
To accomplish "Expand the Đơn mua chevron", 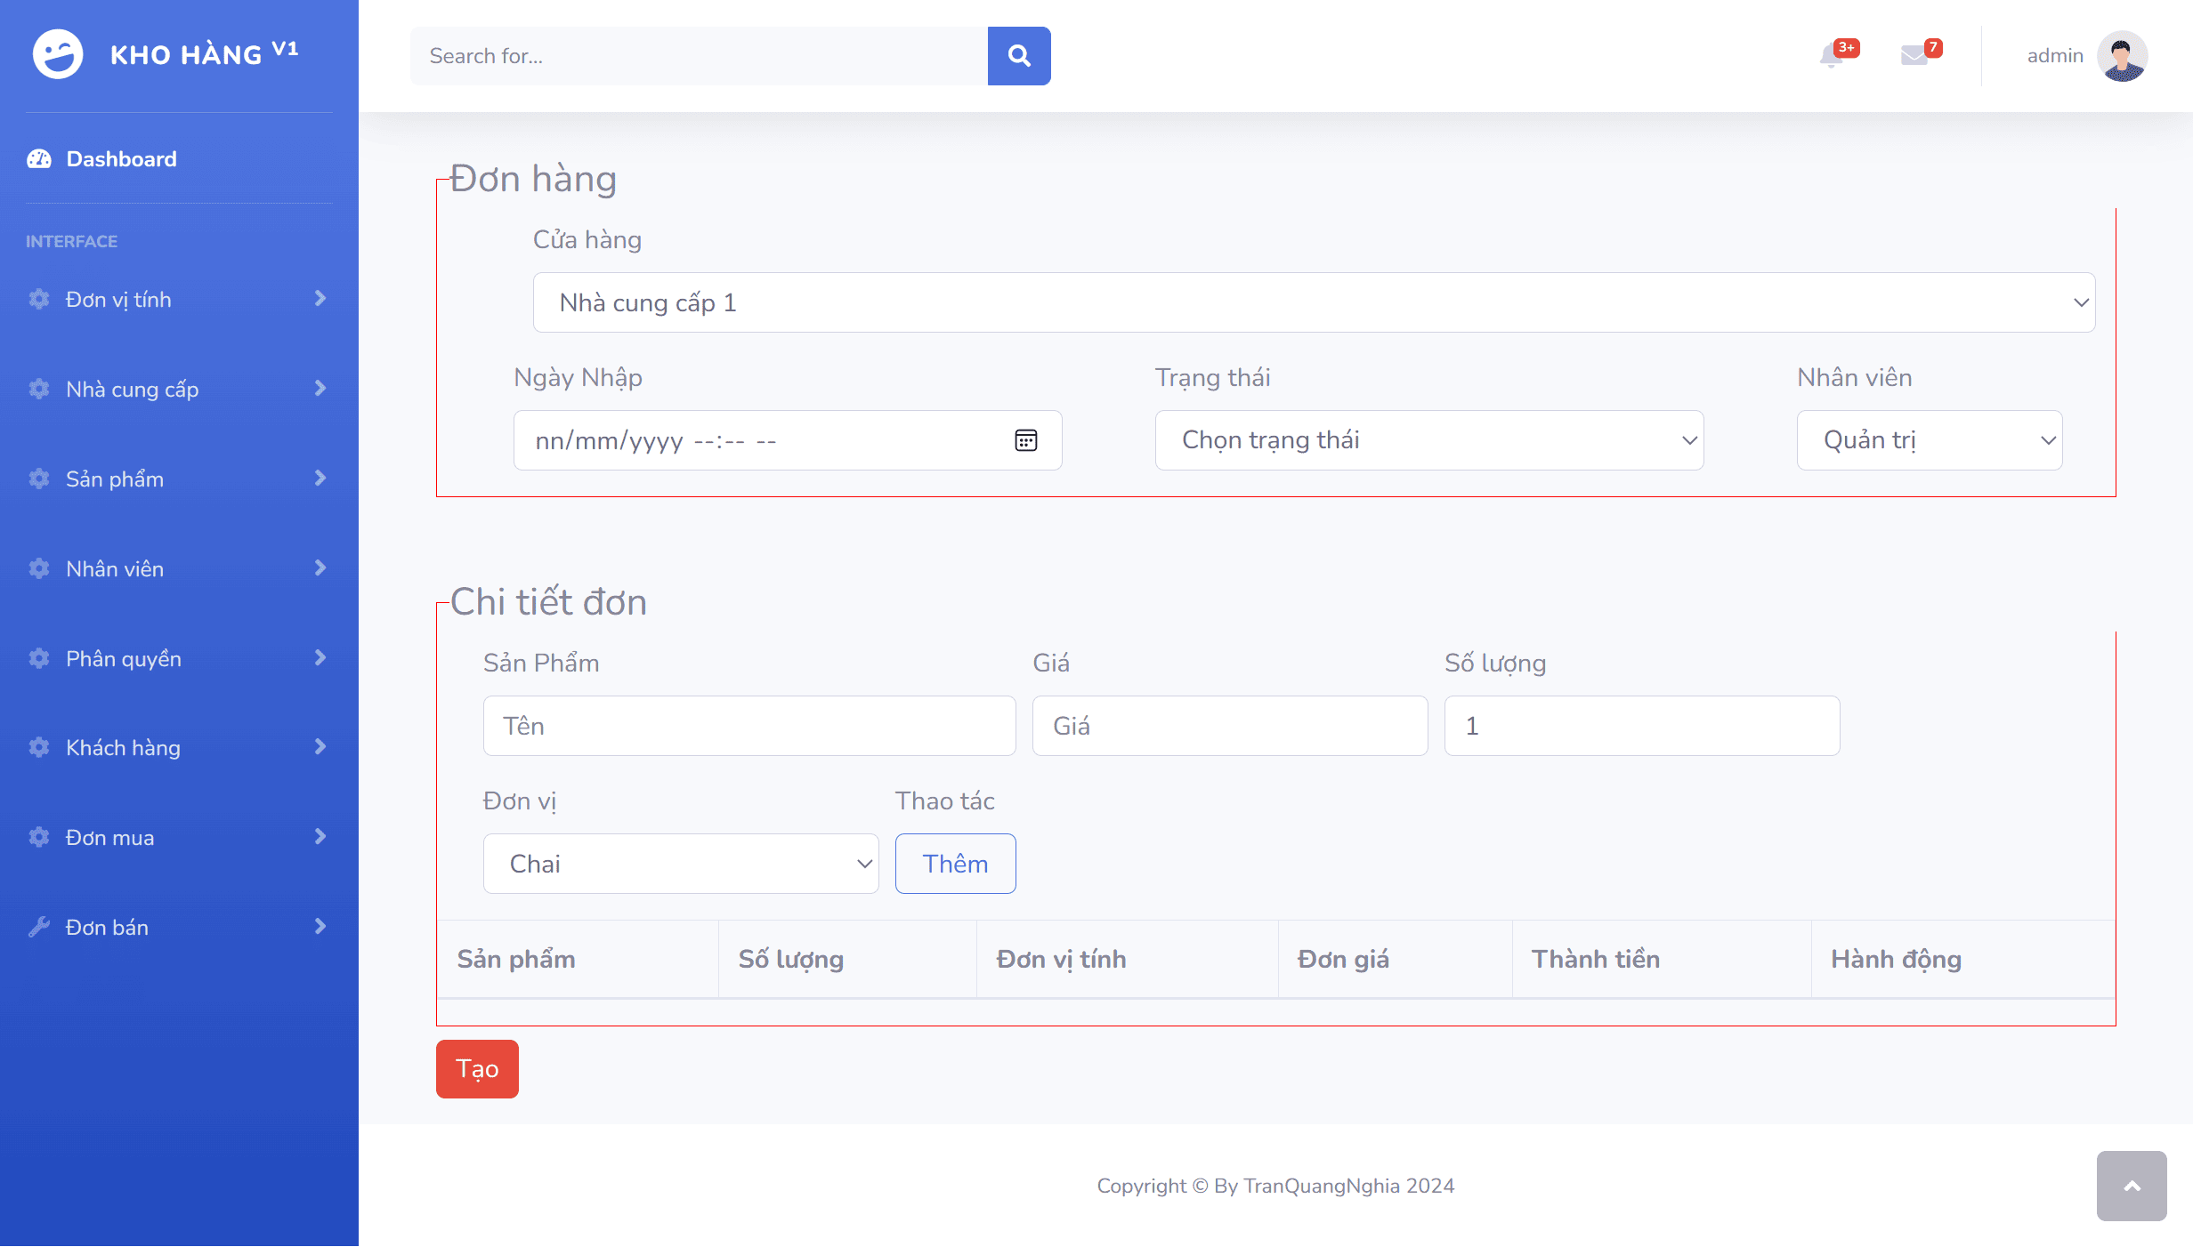I will pos(320,837).
